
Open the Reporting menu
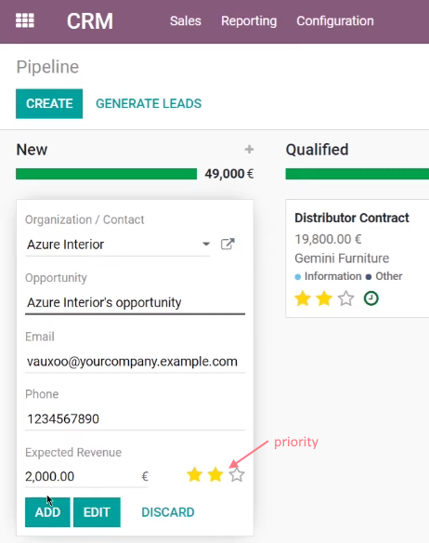(249, 21)
